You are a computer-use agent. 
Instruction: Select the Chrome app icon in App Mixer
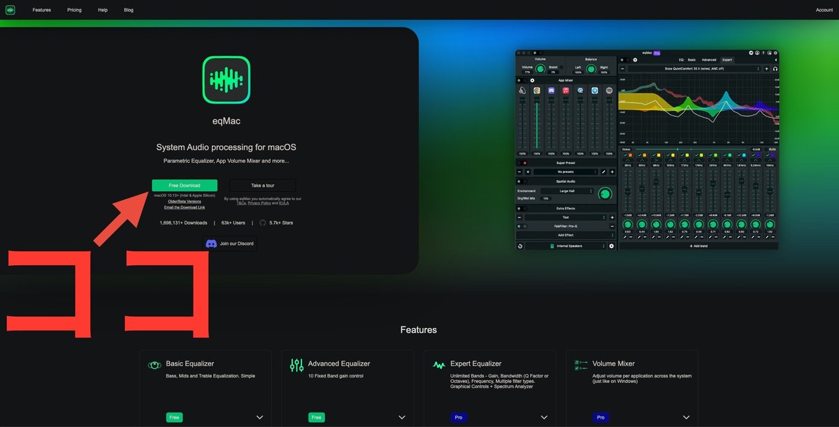536,91
